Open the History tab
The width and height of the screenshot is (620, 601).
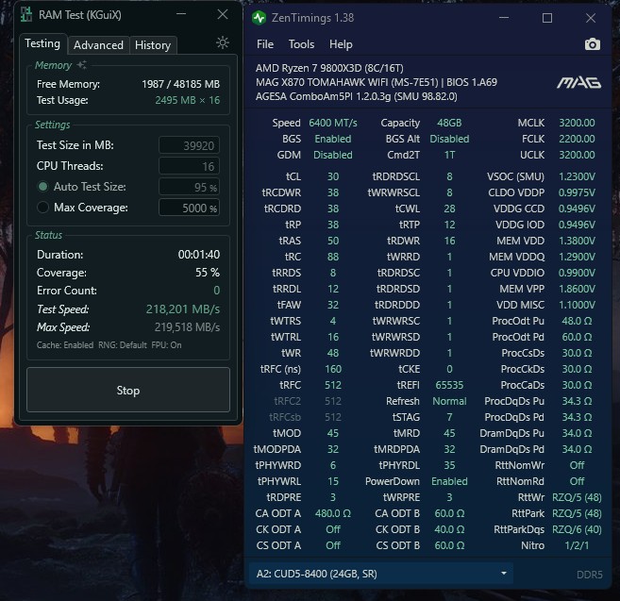tap(153, 45)
